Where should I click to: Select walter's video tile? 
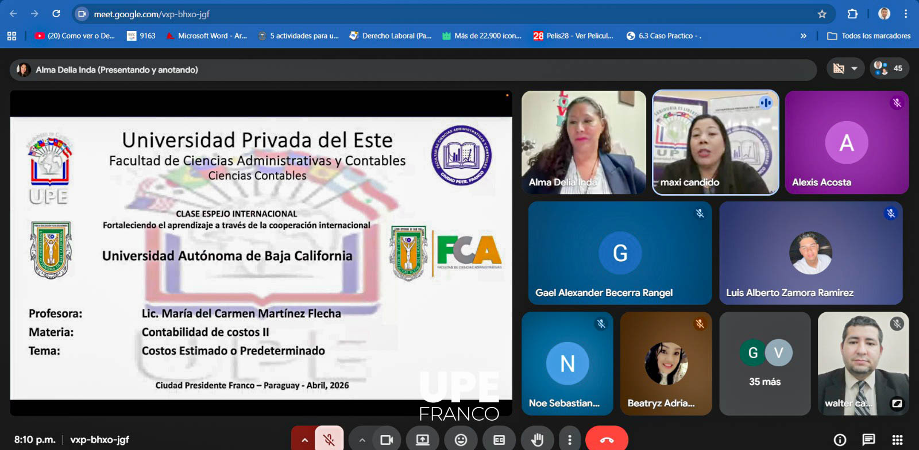[863, 363]
